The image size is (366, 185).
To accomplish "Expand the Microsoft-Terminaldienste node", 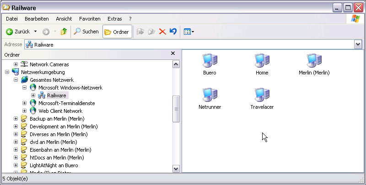I will [25, 103].
